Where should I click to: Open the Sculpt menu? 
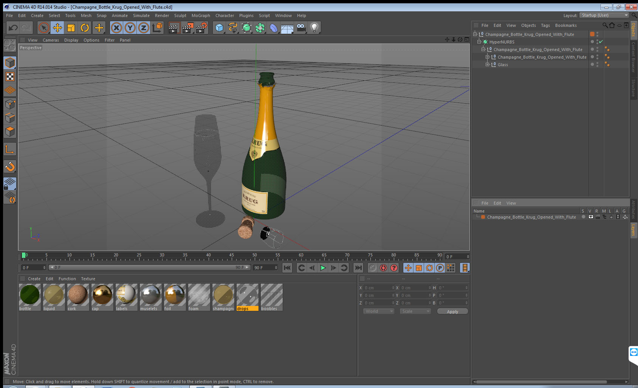click(180, 16)
